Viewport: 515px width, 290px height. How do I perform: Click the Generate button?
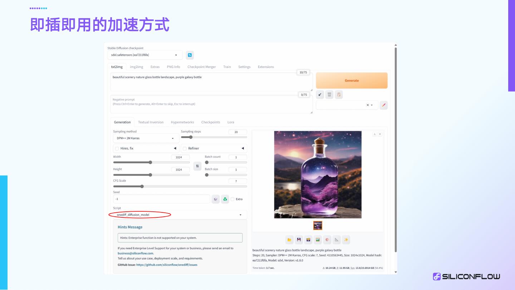(352, 80)
